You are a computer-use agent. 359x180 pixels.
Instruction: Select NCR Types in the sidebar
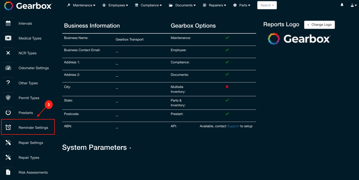point(28,53)
